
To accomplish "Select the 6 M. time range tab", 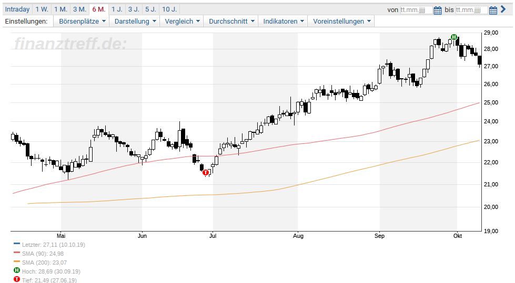I will tap(99, 9).
